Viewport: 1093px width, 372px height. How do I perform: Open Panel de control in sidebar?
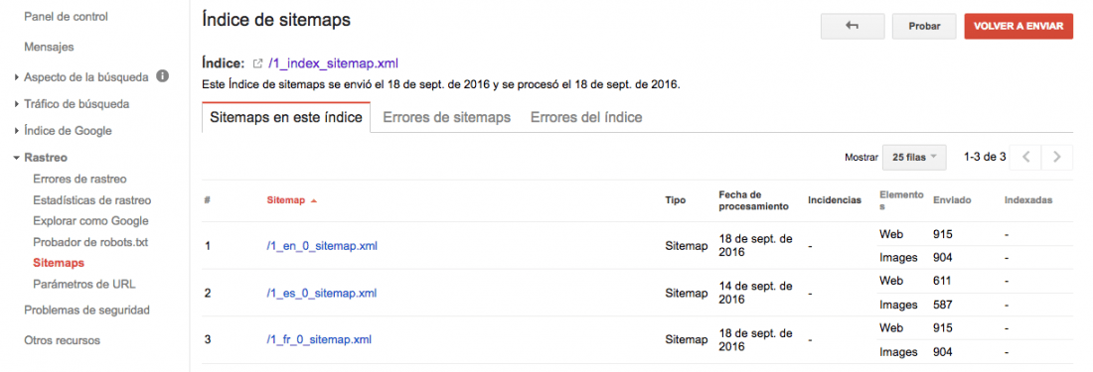coord(67,16)
